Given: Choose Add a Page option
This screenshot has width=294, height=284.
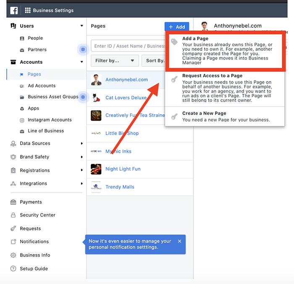Looking at the screenshot, I should 226,51.
